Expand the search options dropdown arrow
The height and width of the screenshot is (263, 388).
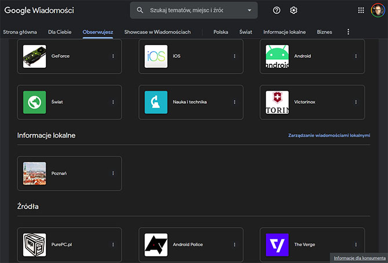[x=250, y=10]
